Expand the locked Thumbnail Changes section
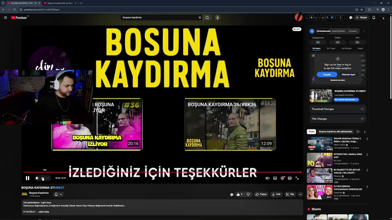The image size is (392, 220). [x=337, y=109]
